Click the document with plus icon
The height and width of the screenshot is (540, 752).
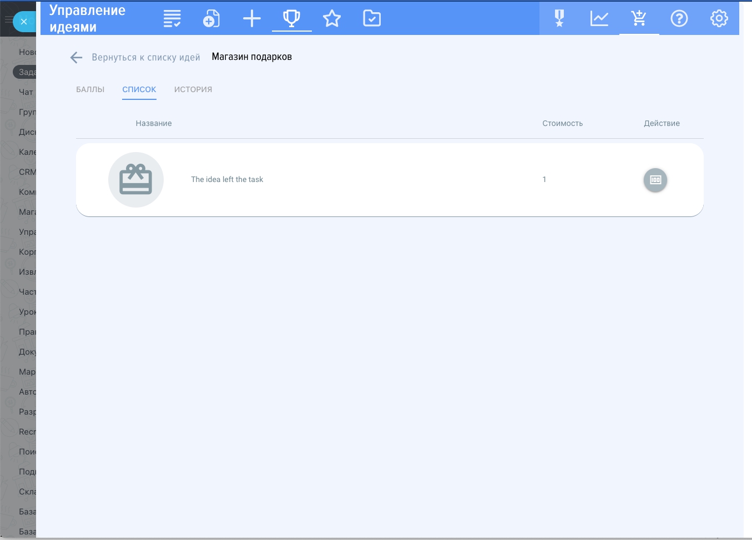[x=211, y=19]
